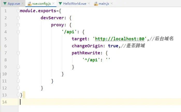The image size is (181, 112).
Task: Click the fold end marker on line 12
Action: pyautogui.click(x=18, y=88)
